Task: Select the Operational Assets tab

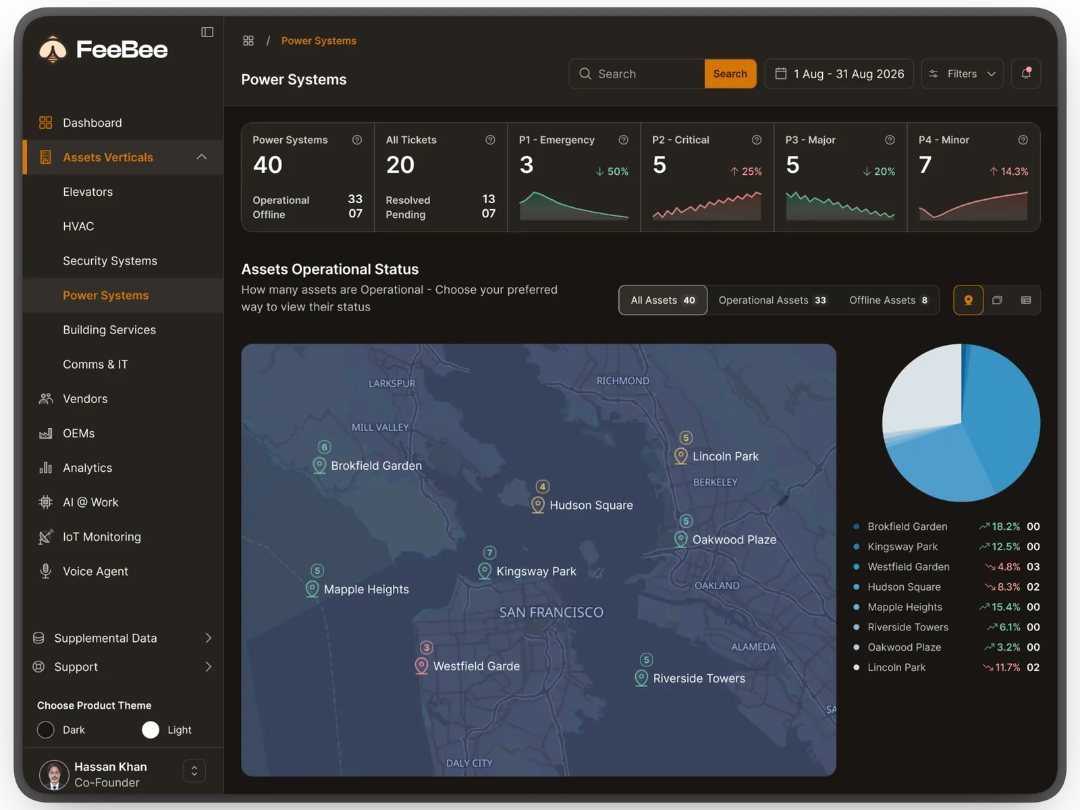Action: click(x=772, y=300)
